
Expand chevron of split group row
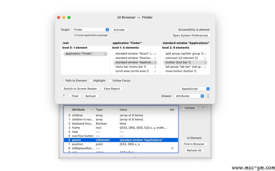205,54
